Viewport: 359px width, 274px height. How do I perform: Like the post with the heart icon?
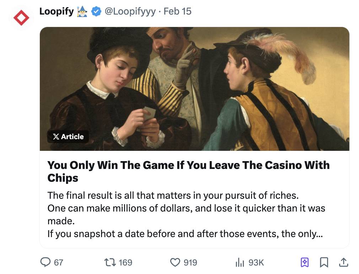tap(175, 262)
